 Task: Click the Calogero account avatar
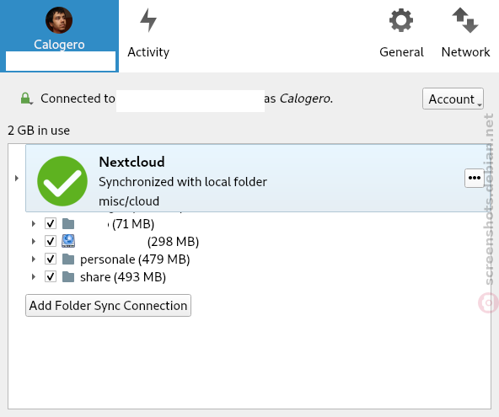click(59, 20)
